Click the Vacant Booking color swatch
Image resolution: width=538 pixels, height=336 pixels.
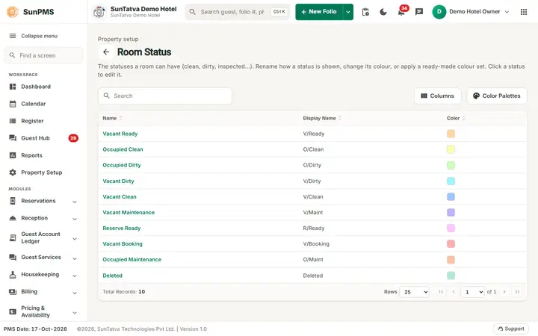(451, 243)
